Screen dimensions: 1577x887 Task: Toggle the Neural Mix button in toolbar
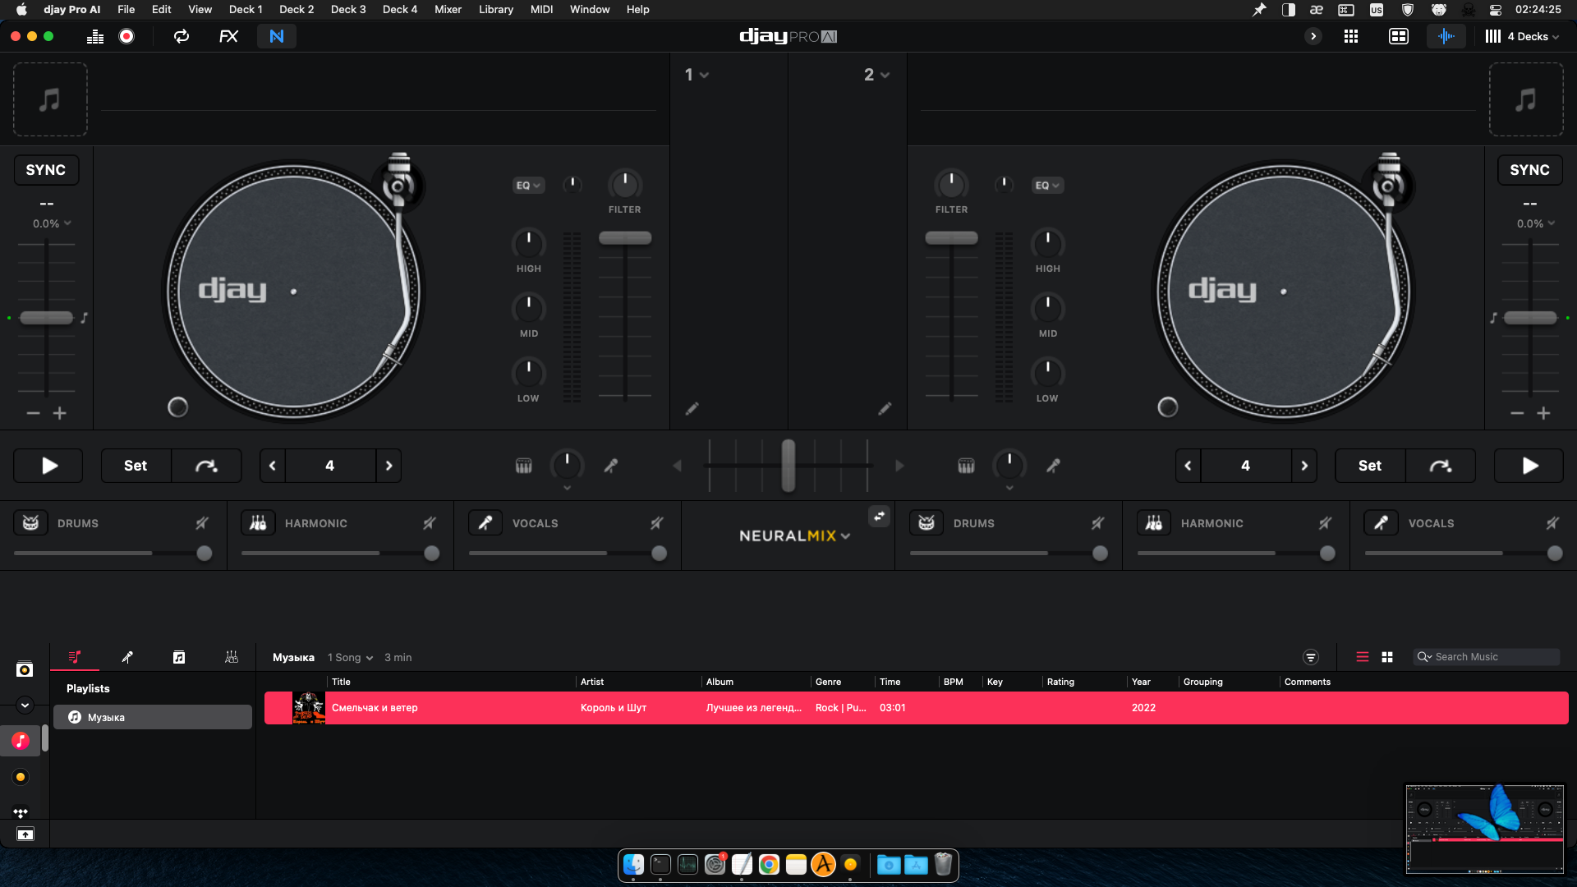pyautogui.click(x=277, y=36)
